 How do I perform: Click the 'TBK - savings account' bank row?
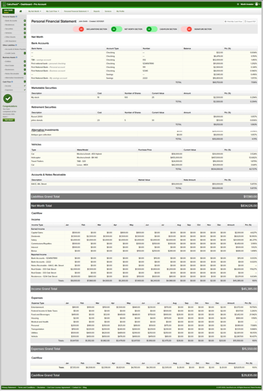pyautogui.click(x=144, y=60)
